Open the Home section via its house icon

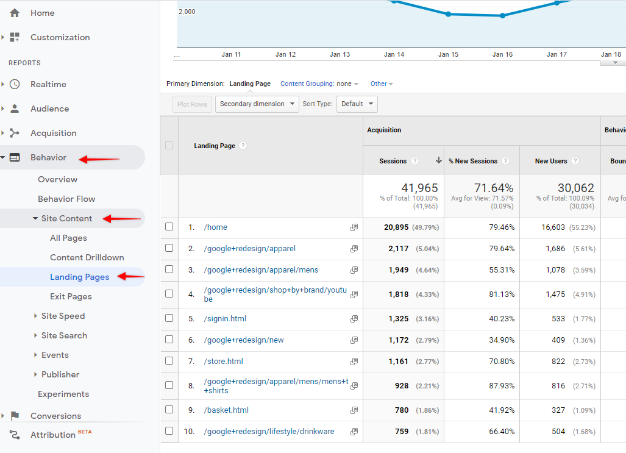coord(13,13)
